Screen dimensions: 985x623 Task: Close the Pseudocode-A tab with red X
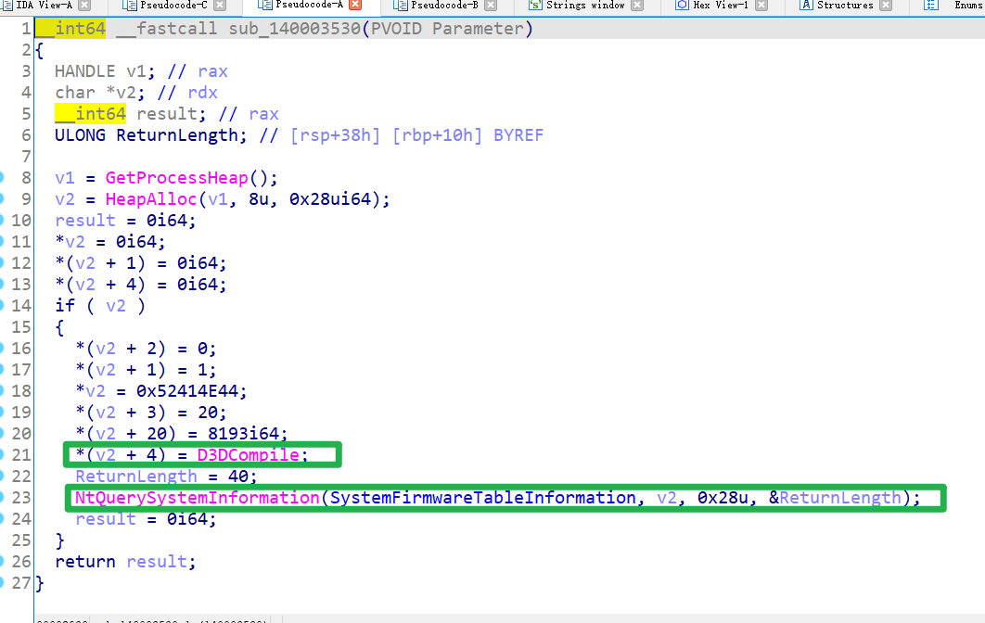(x=355, y=5)
